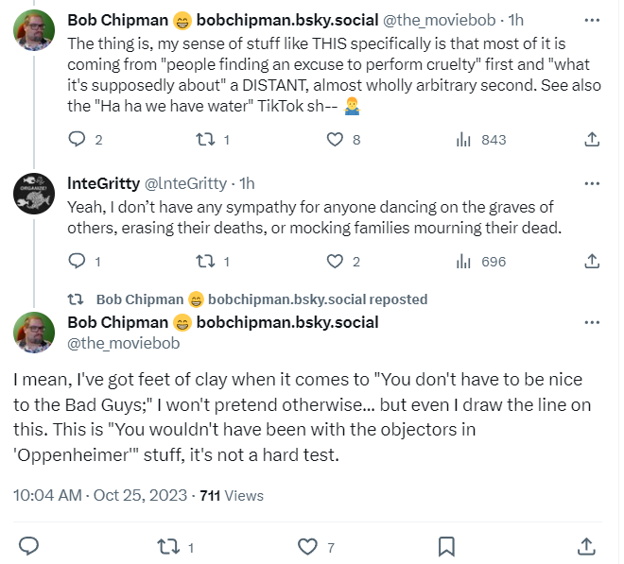Reply to the main tweet at bottom

29,546
